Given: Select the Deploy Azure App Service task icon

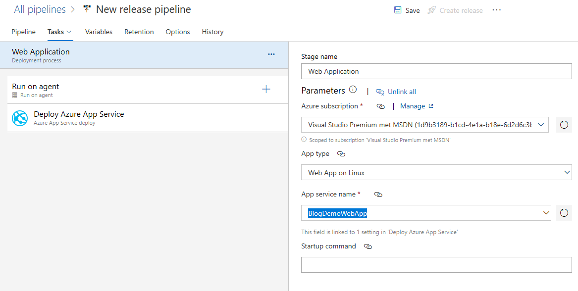Looking at the screenshot, I should click(x=19, y=118).
